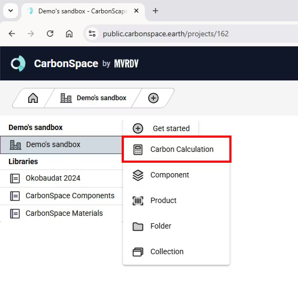Click the browser address bar URL
This screenshot has height=288, width=298.
(x=166, y=34)
